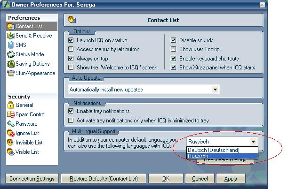
Task: Click the General padlock icon
Action: [11, 105]
